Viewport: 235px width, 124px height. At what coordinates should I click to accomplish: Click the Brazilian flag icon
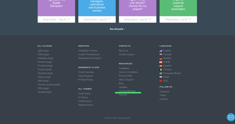[161, 73]
